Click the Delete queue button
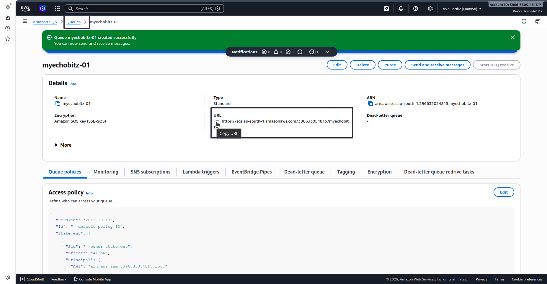This screenshot has height=284, width=547. click(363, 65)
